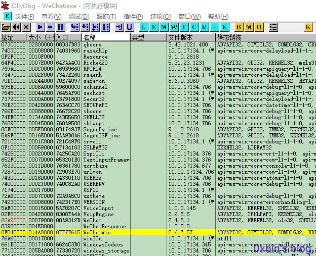Click the Restart program rewind icon
316x256 pixels.
click(16, 27)
